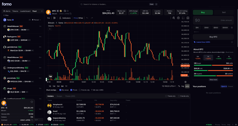Image resolution: width=238 pixels, height=126 pixels.
Task: Open the price scale settings gear below chart
Action: pyautogui.click(x=185, y=82)
